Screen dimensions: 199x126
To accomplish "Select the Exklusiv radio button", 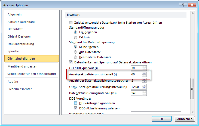I will 75,37.
